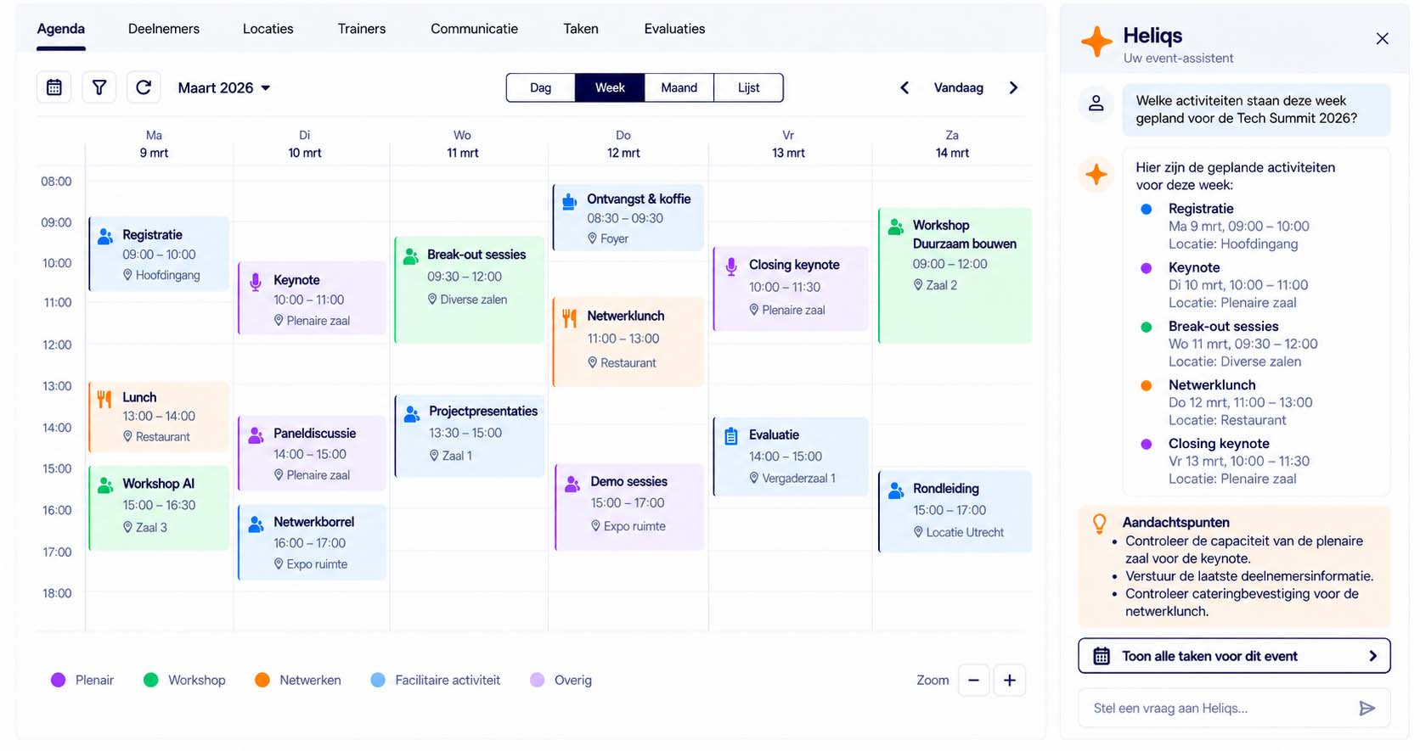Open the Evaluaties tab
The width and height of the screenshot is (1420, 751).
tap(674, 29)
